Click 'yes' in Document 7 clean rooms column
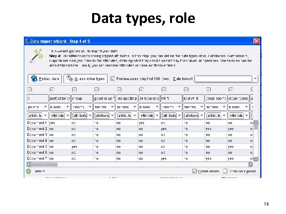Image resolution: width=286 pixels, height=214 pixels. pyautogui.click(x=231, y=159)
